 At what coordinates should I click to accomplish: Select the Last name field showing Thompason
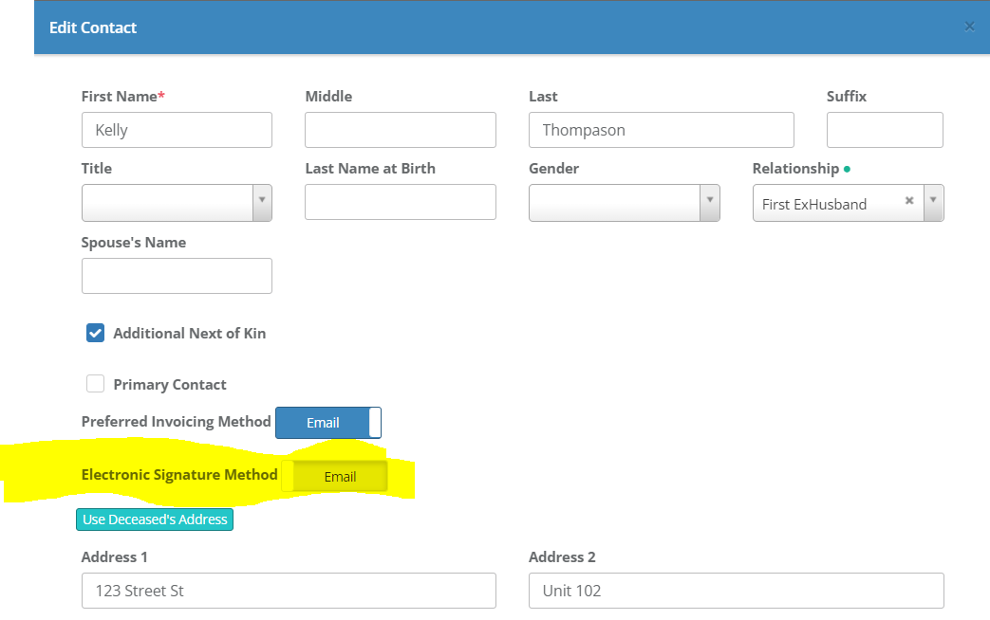point(661,129)
